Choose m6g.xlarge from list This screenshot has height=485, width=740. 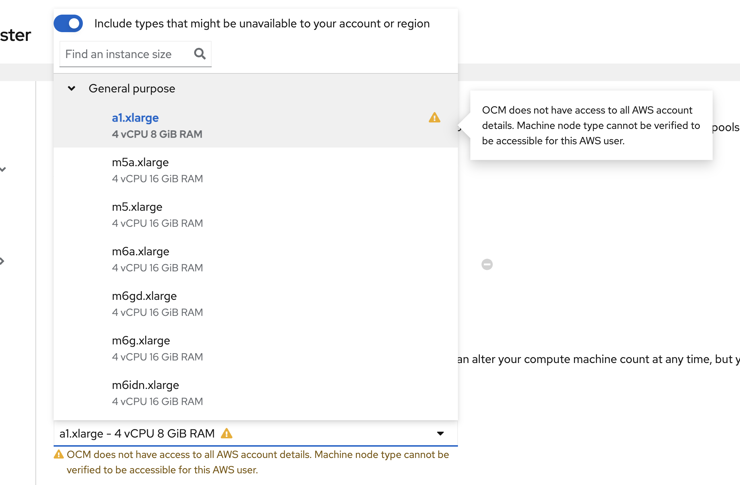[x=141, y=341]
